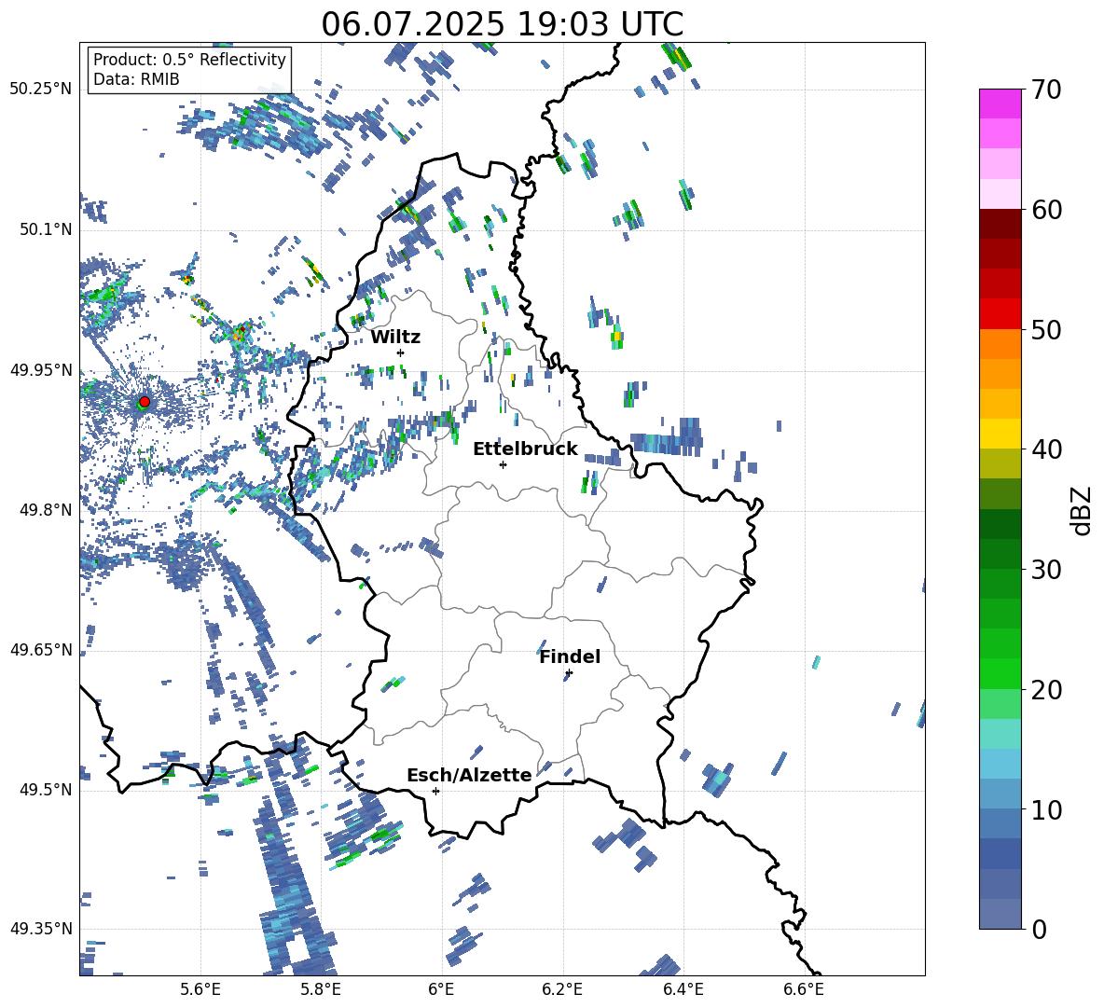The image size is (1104, 1008).
Task: Click the colorbar tick value 10
Action: pyautogui.click(x=1046, y=809)
